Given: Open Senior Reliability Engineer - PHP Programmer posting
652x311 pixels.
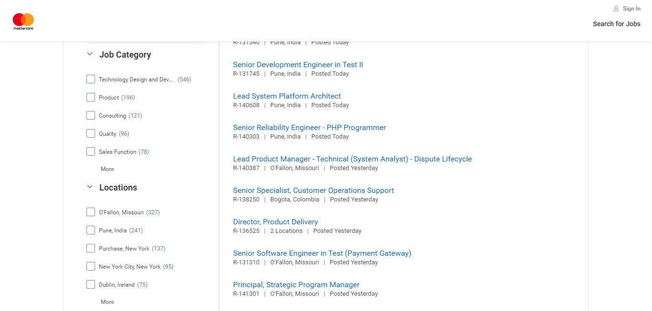Looking at the screenshot, I should [309, 128].
